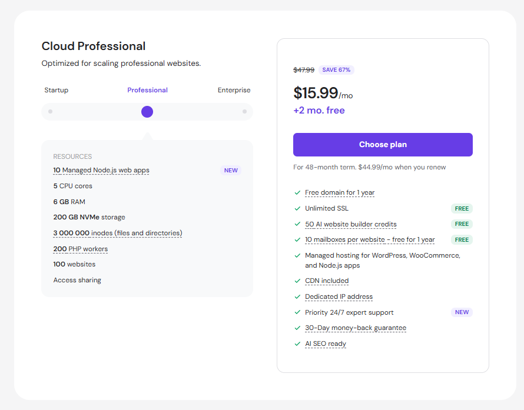This screenshot has width=524, height=410.
Task: Click the FREE badge beside AI website builder credits
Action: click(462, 224)
